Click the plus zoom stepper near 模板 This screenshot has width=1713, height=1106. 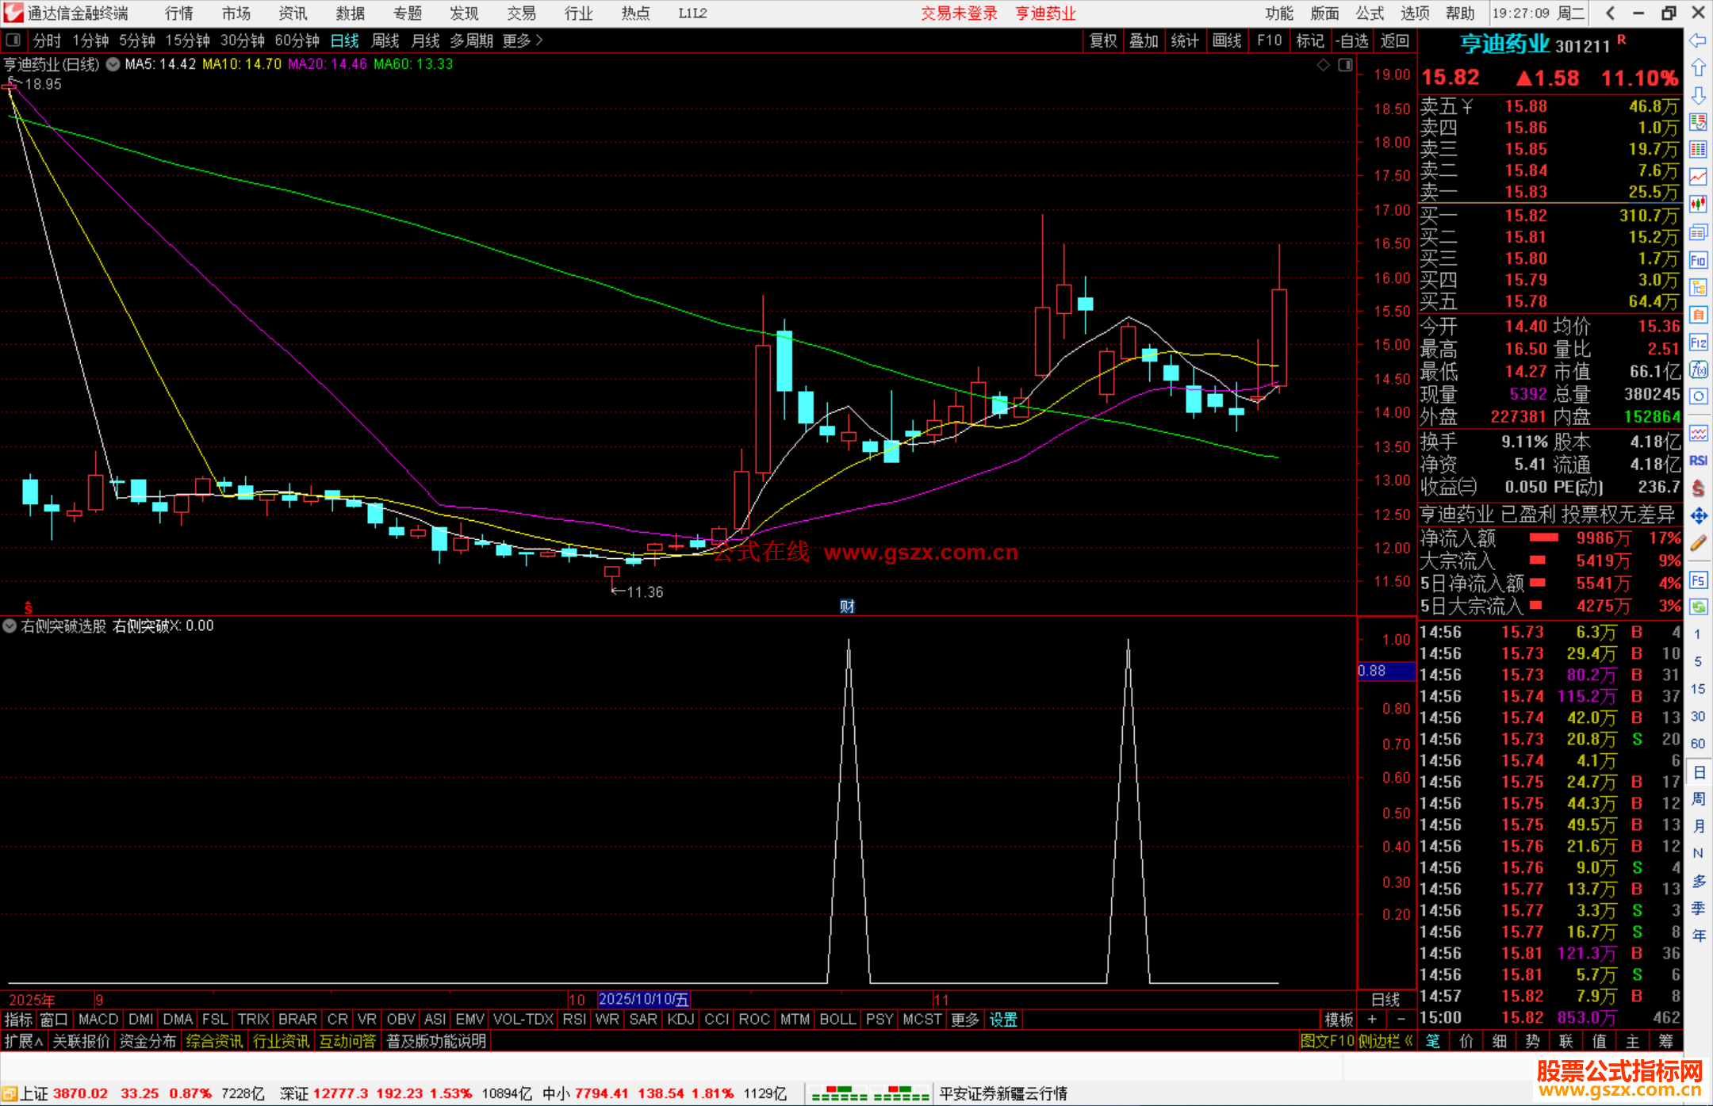click(1372, 1020)
